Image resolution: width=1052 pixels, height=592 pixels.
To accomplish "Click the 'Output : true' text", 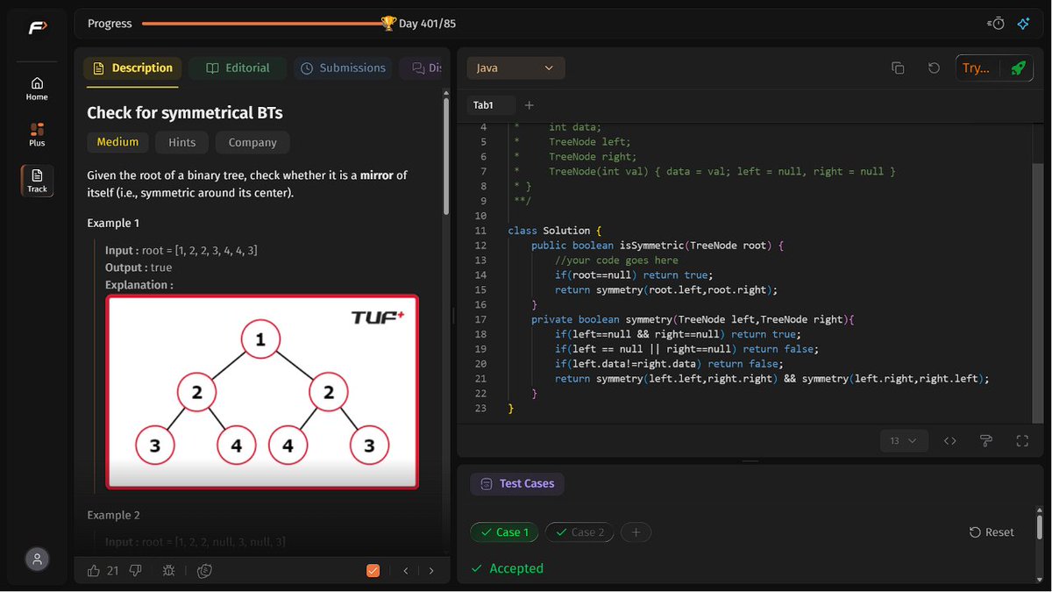I will (x=139, y=267).
